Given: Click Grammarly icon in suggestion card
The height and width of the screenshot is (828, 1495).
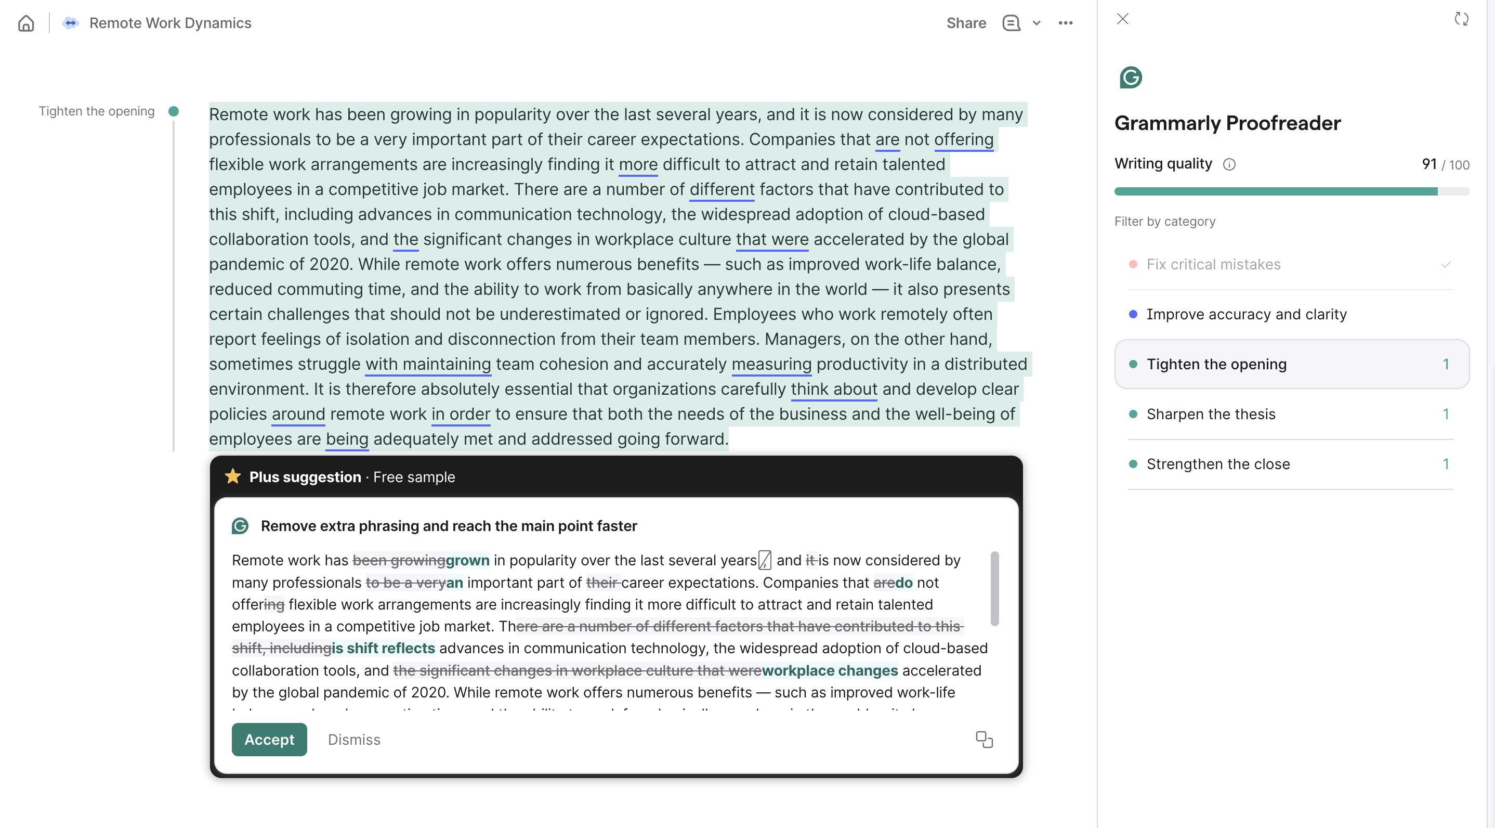Looking at the screenshot, I should [x=240, y=526].
